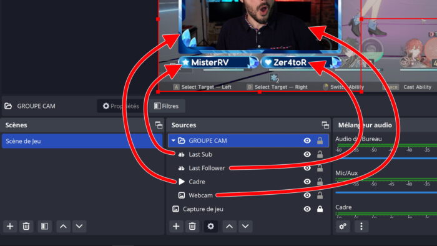Move scene up with arrow icon
The image size is (437, 246).
(x=63, y=226)
